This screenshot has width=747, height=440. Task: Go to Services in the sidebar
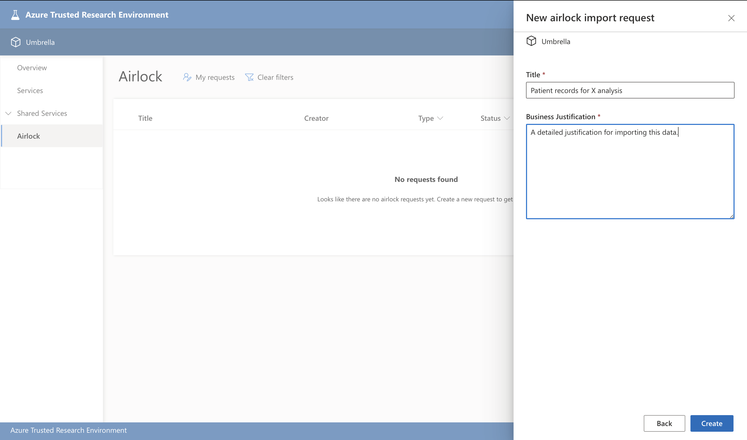30,90
